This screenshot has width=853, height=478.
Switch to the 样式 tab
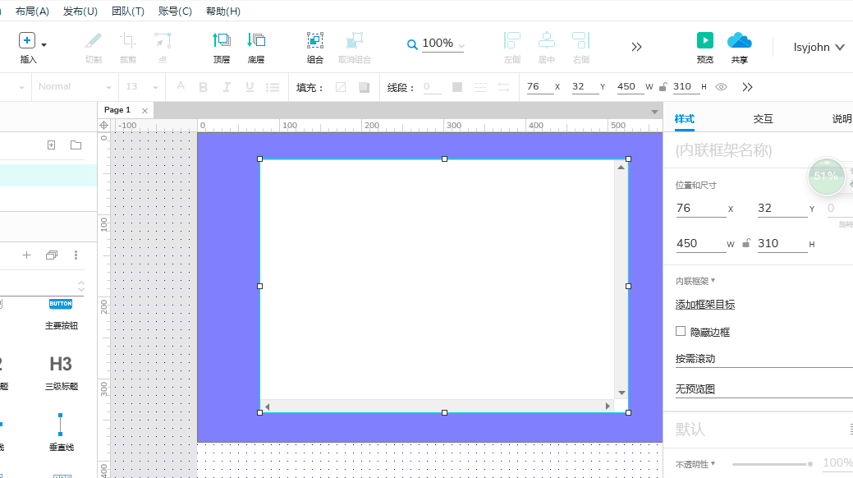pos(685,119)
